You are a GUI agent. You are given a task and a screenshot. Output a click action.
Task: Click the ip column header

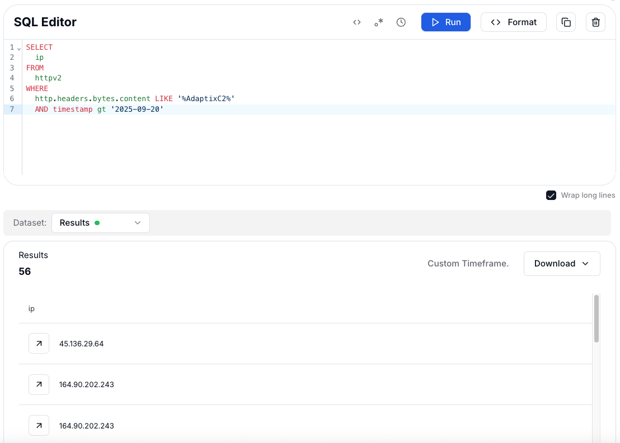[x=31, y=308]
